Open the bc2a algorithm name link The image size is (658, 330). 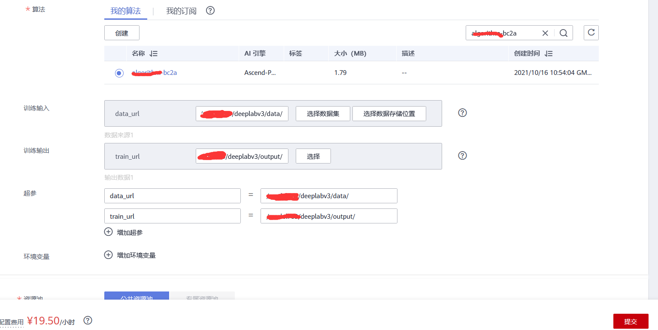click(x=154, y=73)
